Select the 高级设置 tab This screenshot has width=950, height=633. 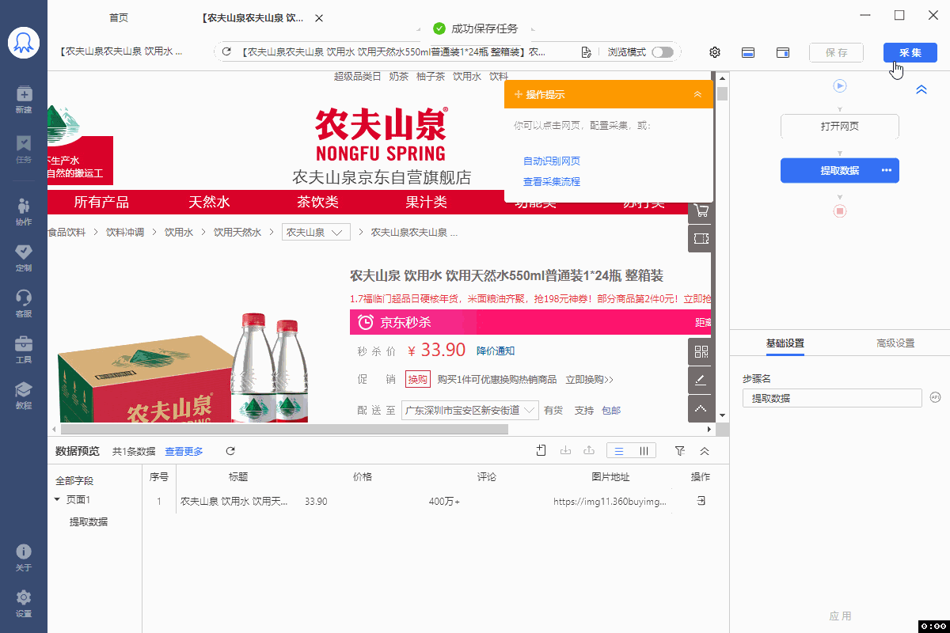[895, 343]
